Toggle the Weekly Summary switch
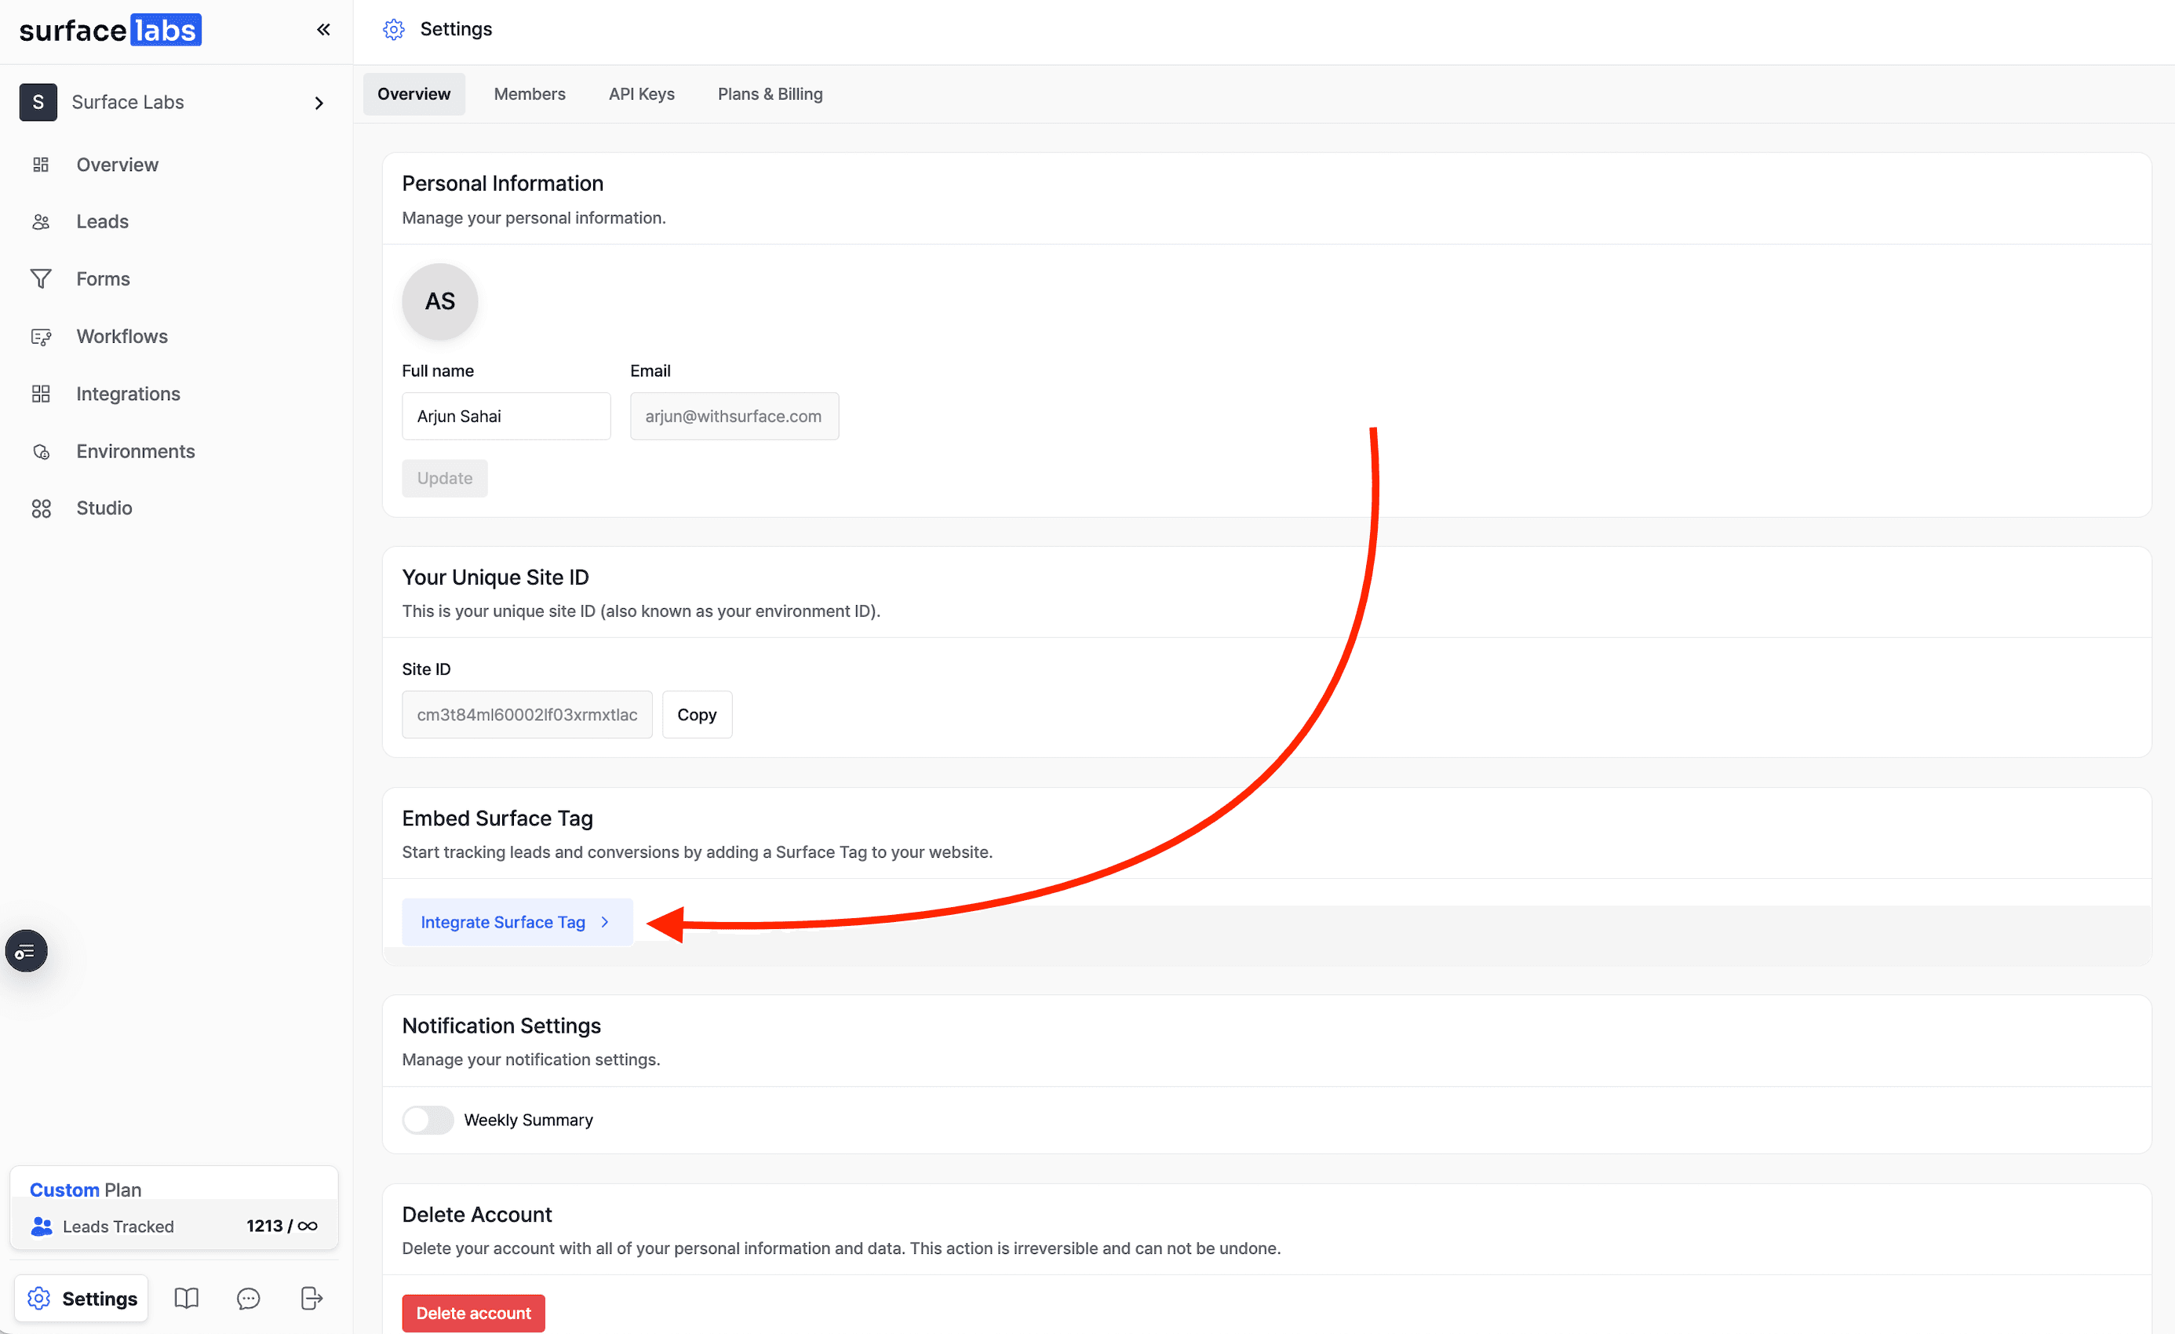2175x1334 pixels. pyautogui.click(x=428, y=1120)
